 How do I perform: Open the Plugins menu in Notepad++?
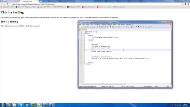tap(123, 25)
